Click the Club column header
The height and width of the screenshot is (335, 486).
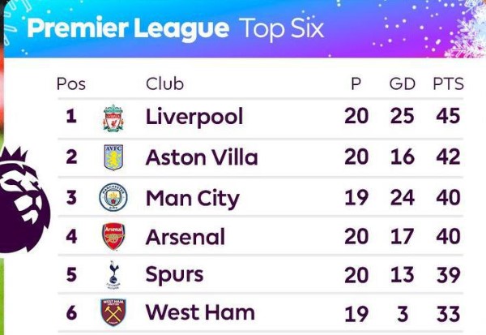[x=164, y=84]
